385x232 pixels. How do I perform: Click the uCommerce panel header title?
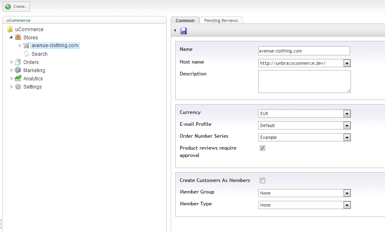[18, 20]
